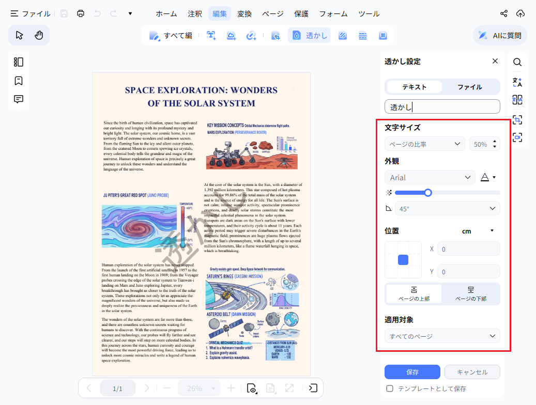The width and height of the screenshot is (536, 405).
Task: Click the zoom in plus button
Action: (231, 388)
